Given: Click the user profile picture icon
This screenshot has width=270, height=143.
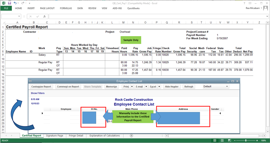Looking at the screenshot, I should (x=266, y=8).
